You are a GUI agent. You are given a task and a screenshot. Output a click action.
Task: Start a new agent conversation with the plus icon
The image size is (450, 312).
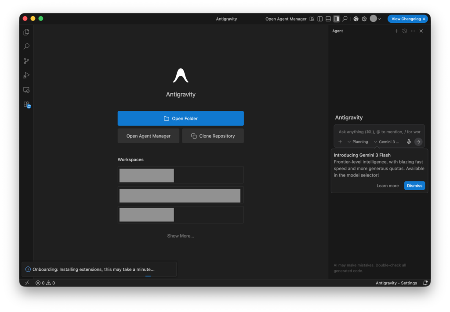[x=396, y=31]
